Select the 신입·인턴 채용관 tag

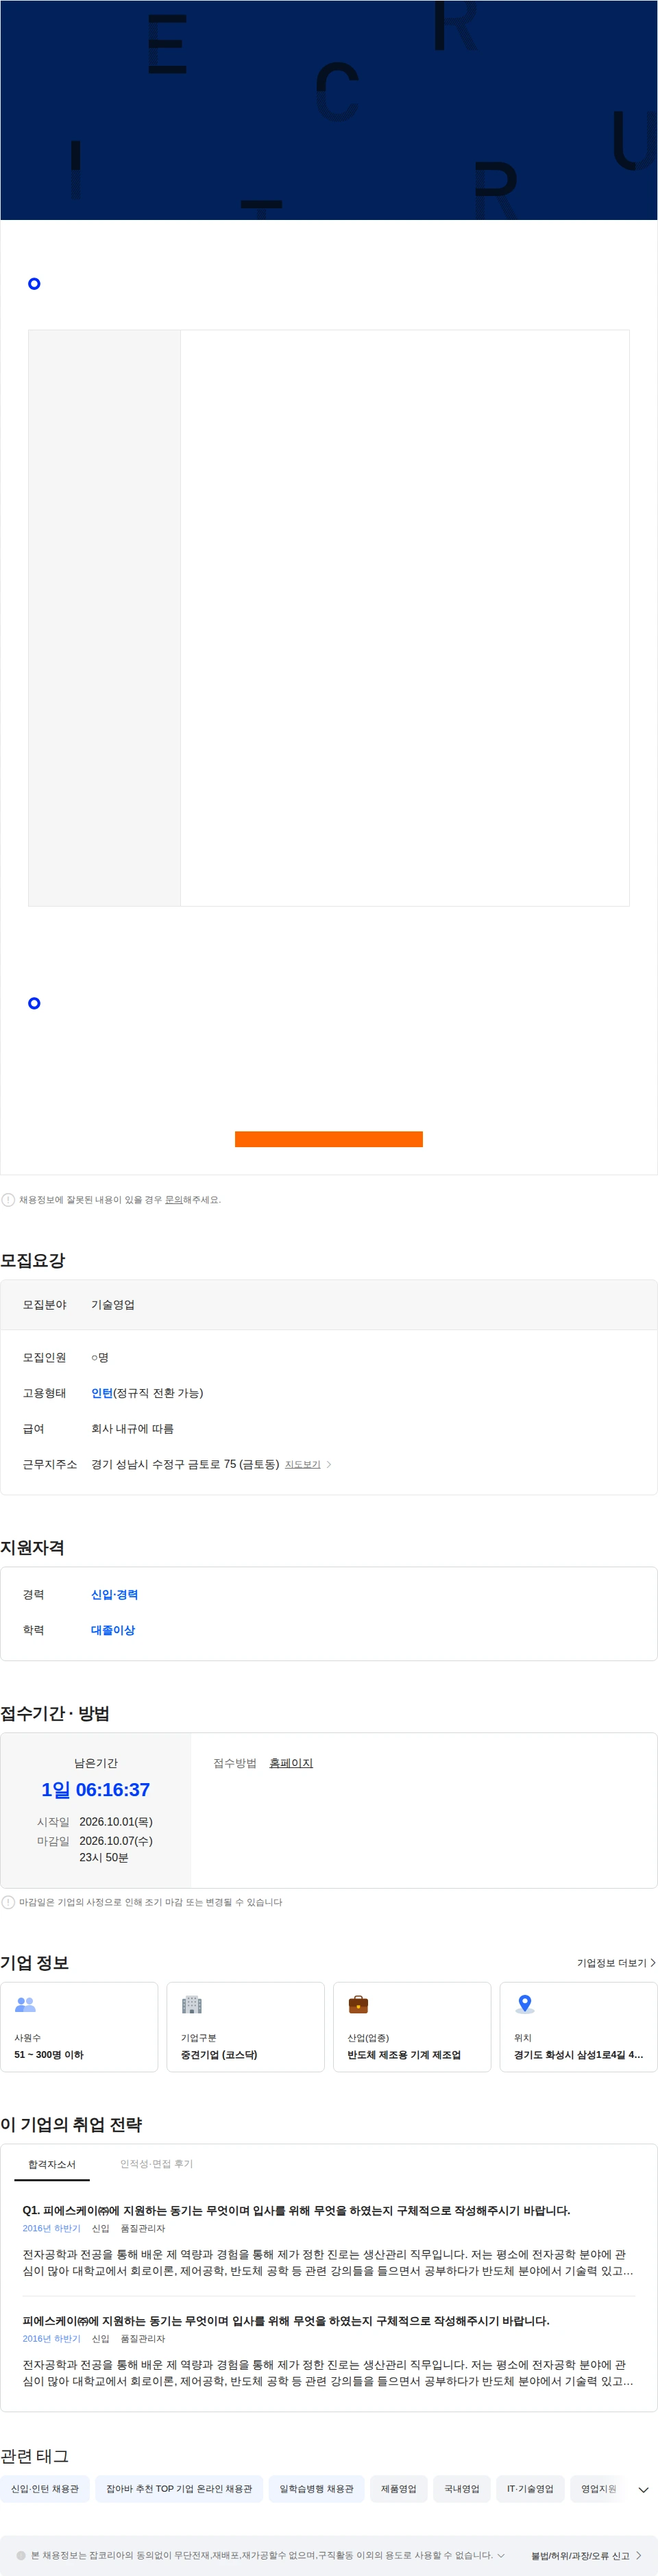pyautogui.click(x=45, y=2489)
